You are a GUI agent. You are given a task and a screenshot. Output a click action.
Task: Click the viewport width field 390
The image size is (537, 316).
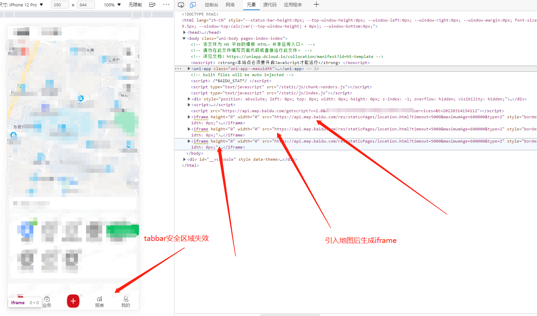(x=60, y=5)
